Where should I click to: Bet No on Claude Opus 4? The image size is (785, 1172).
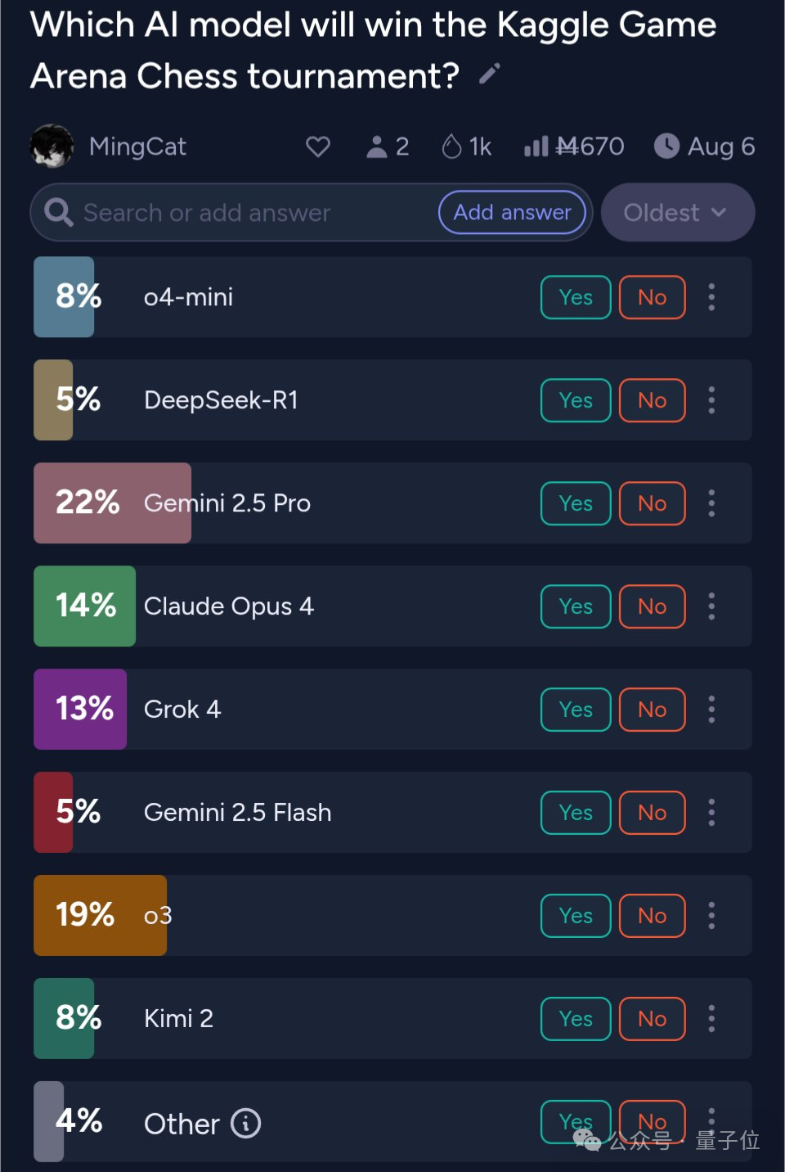tap(652, 606)
